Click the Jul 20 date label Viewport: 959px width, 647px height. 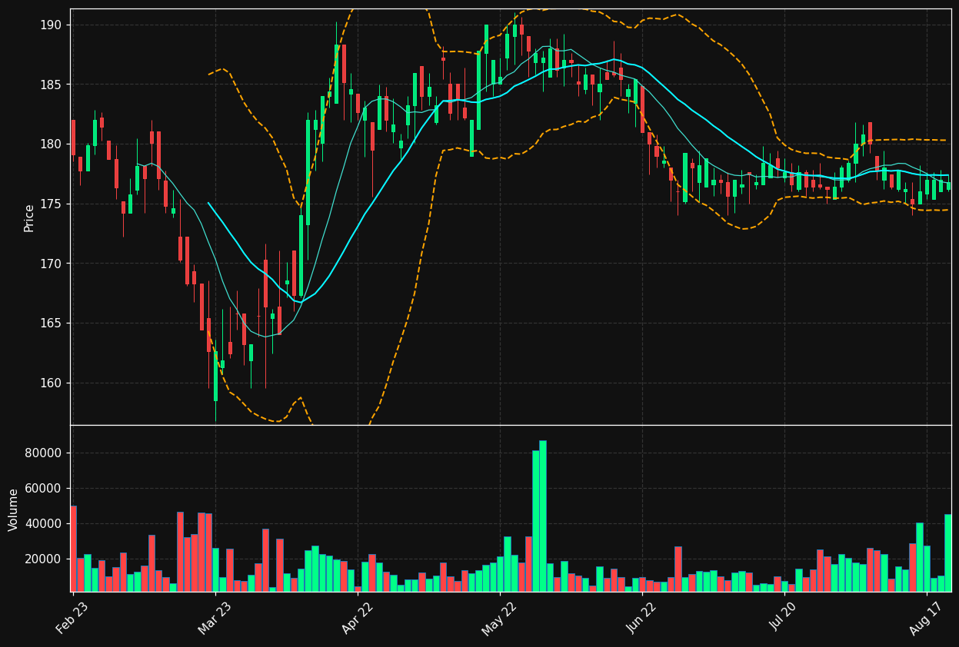784,619
